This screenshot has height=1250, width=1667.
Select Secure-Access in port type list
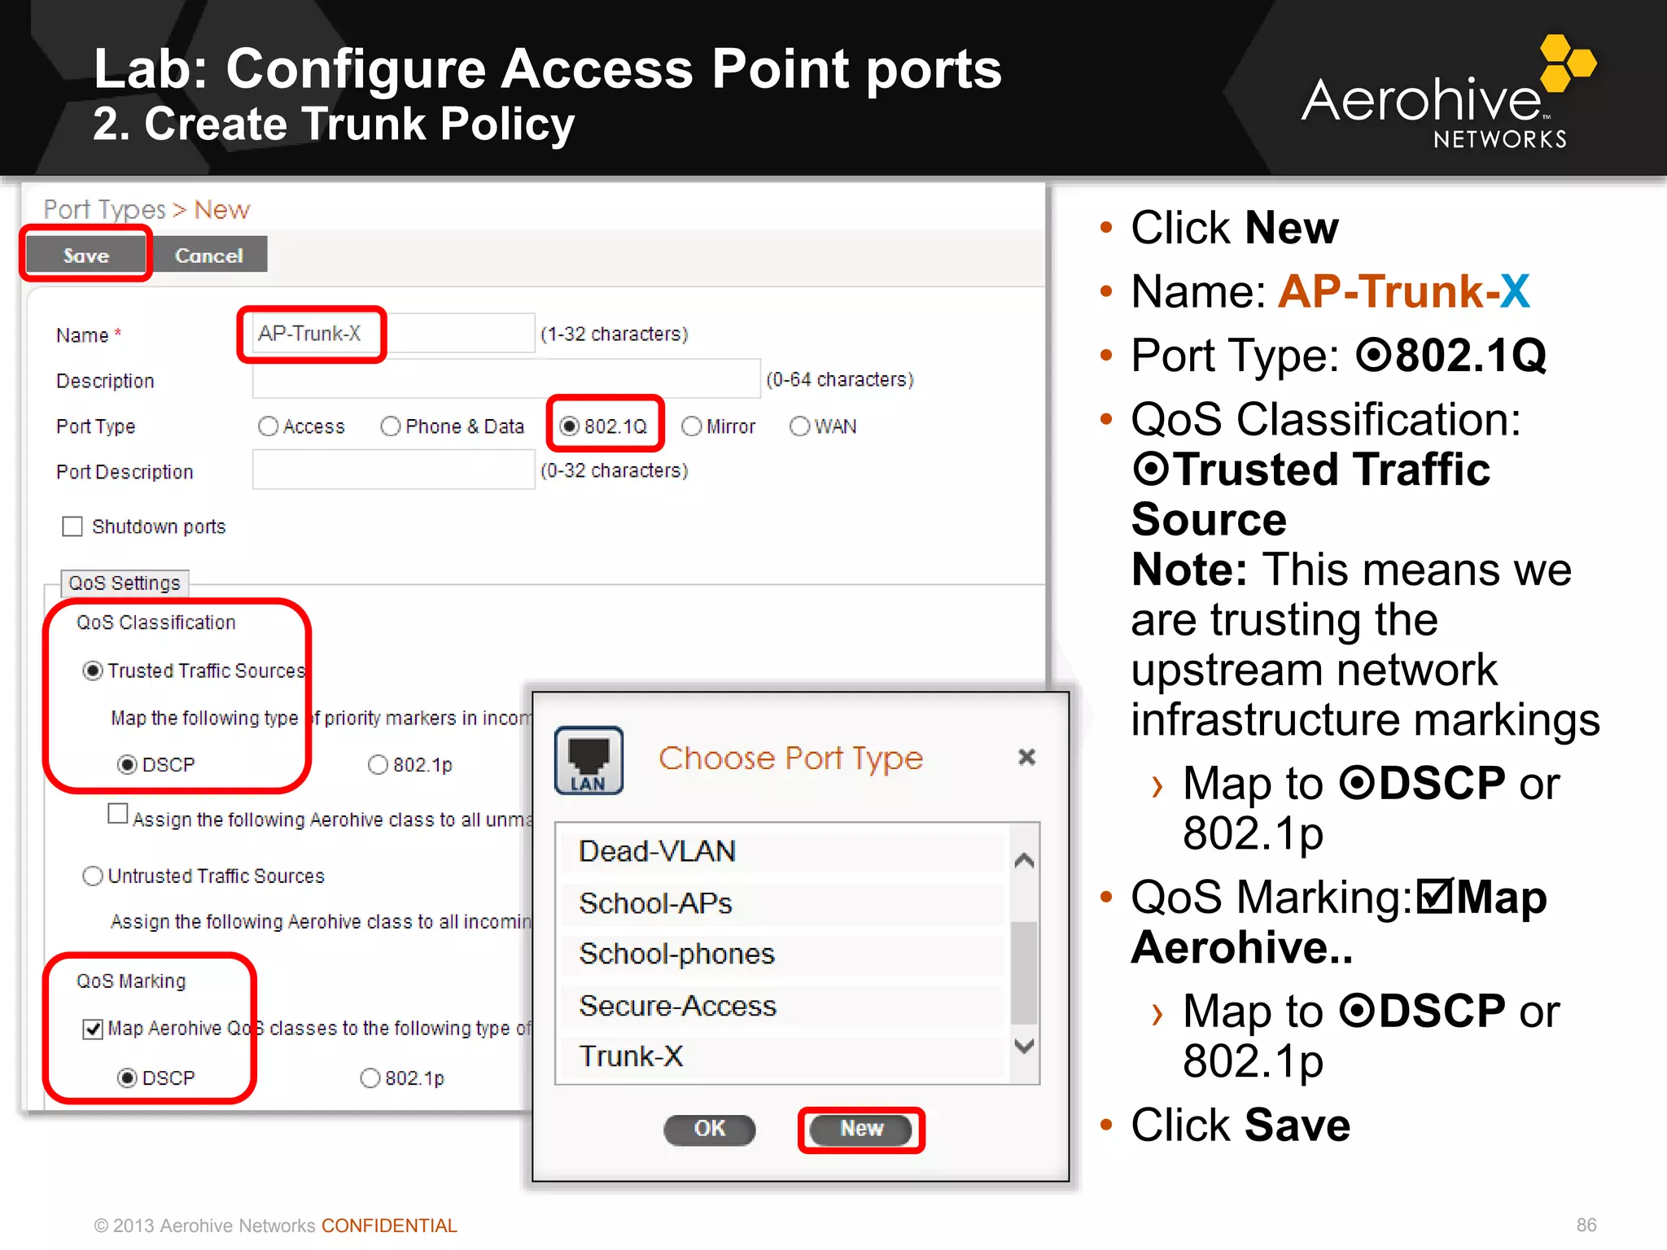tap(783, 1006)
